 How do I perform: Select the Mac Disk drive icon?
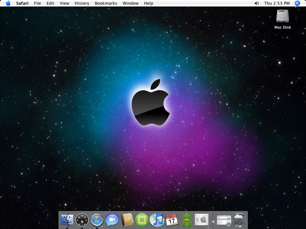[x=282, y=16]
